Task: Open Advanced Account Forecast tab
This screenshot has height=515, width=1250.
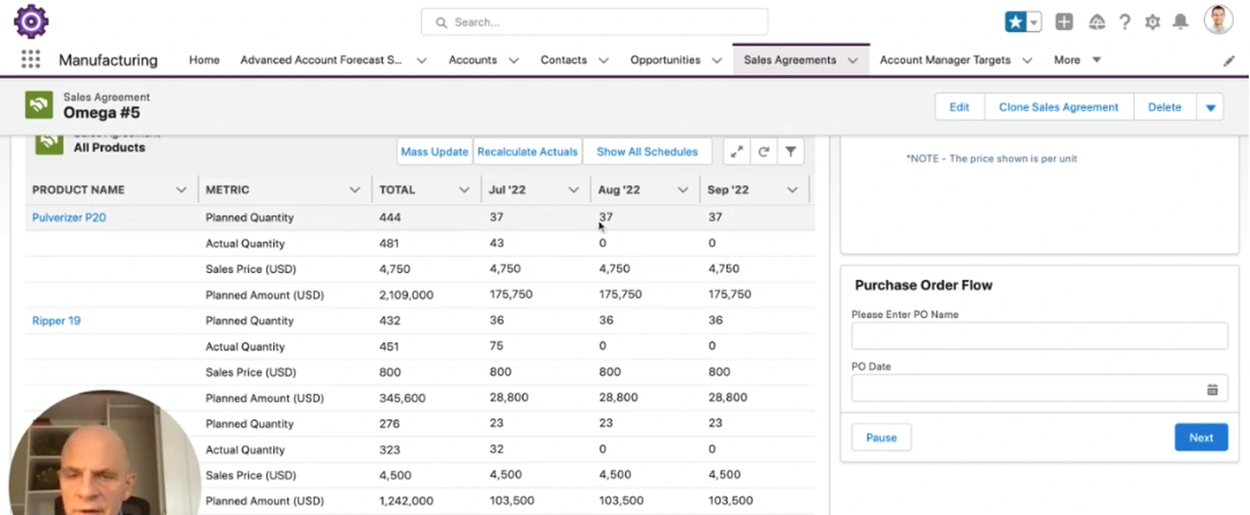Action: click(x=321, y=60)
